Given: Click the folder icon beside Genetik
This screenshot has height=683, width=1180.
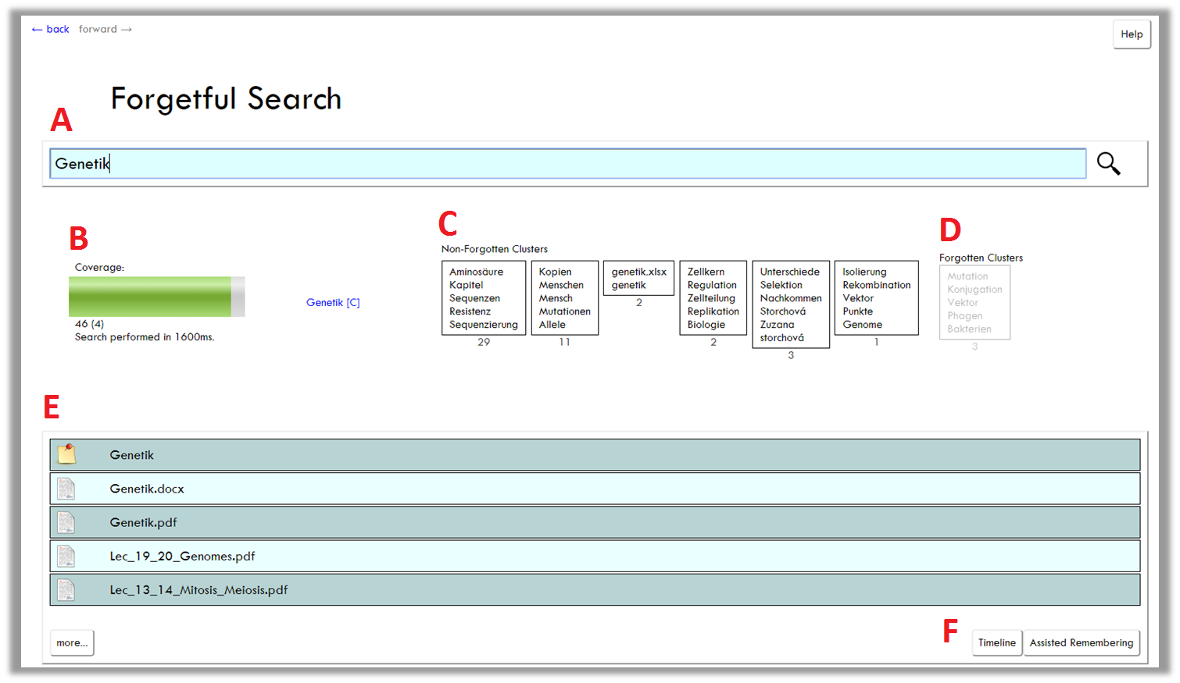Looking at the screenshot, I should pyautogui.click(x=66, y=454).
